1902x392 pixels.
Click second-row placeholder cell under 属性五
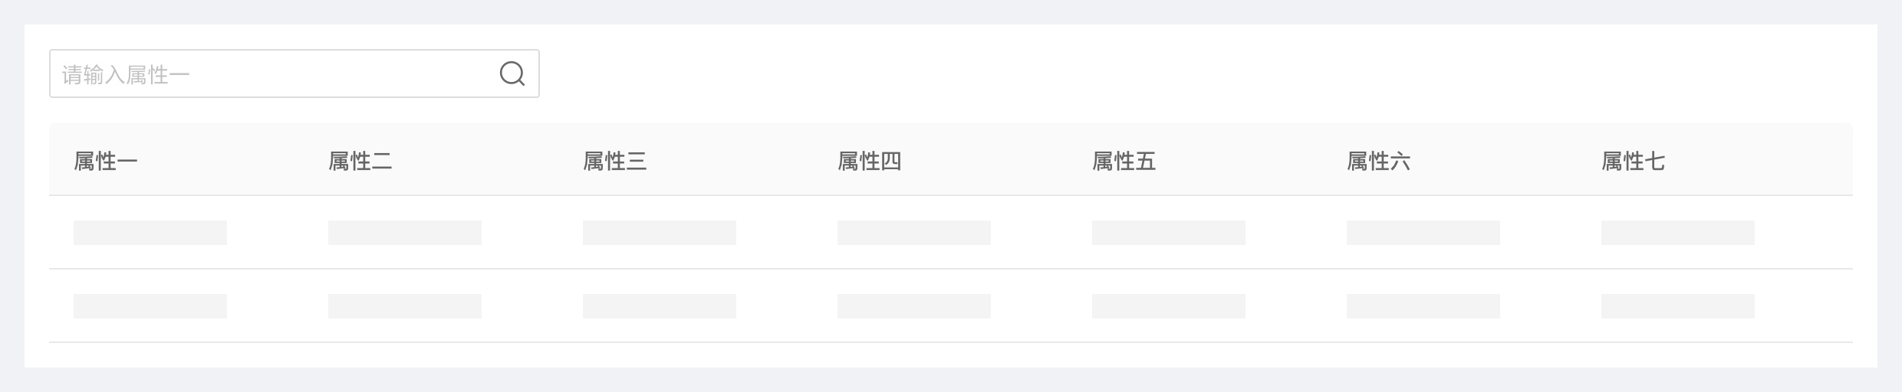(1169, 306)
